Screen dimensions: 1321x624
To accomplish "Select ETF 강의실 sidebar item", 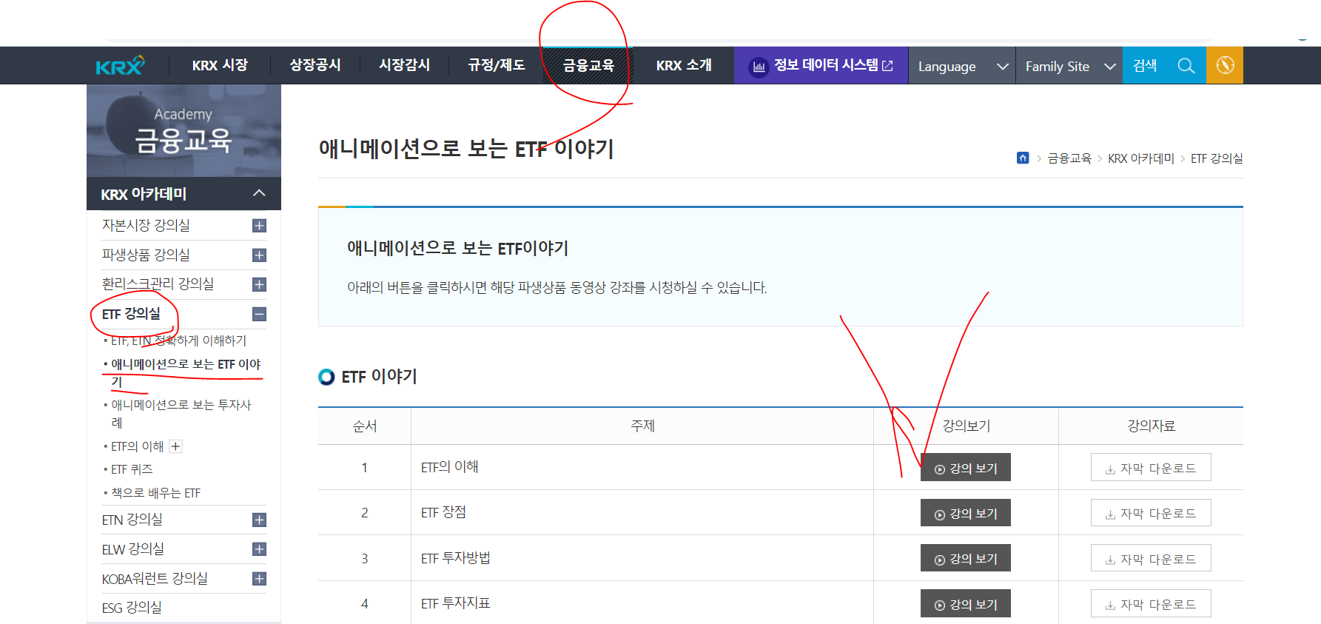I will (x=131, y=314).
